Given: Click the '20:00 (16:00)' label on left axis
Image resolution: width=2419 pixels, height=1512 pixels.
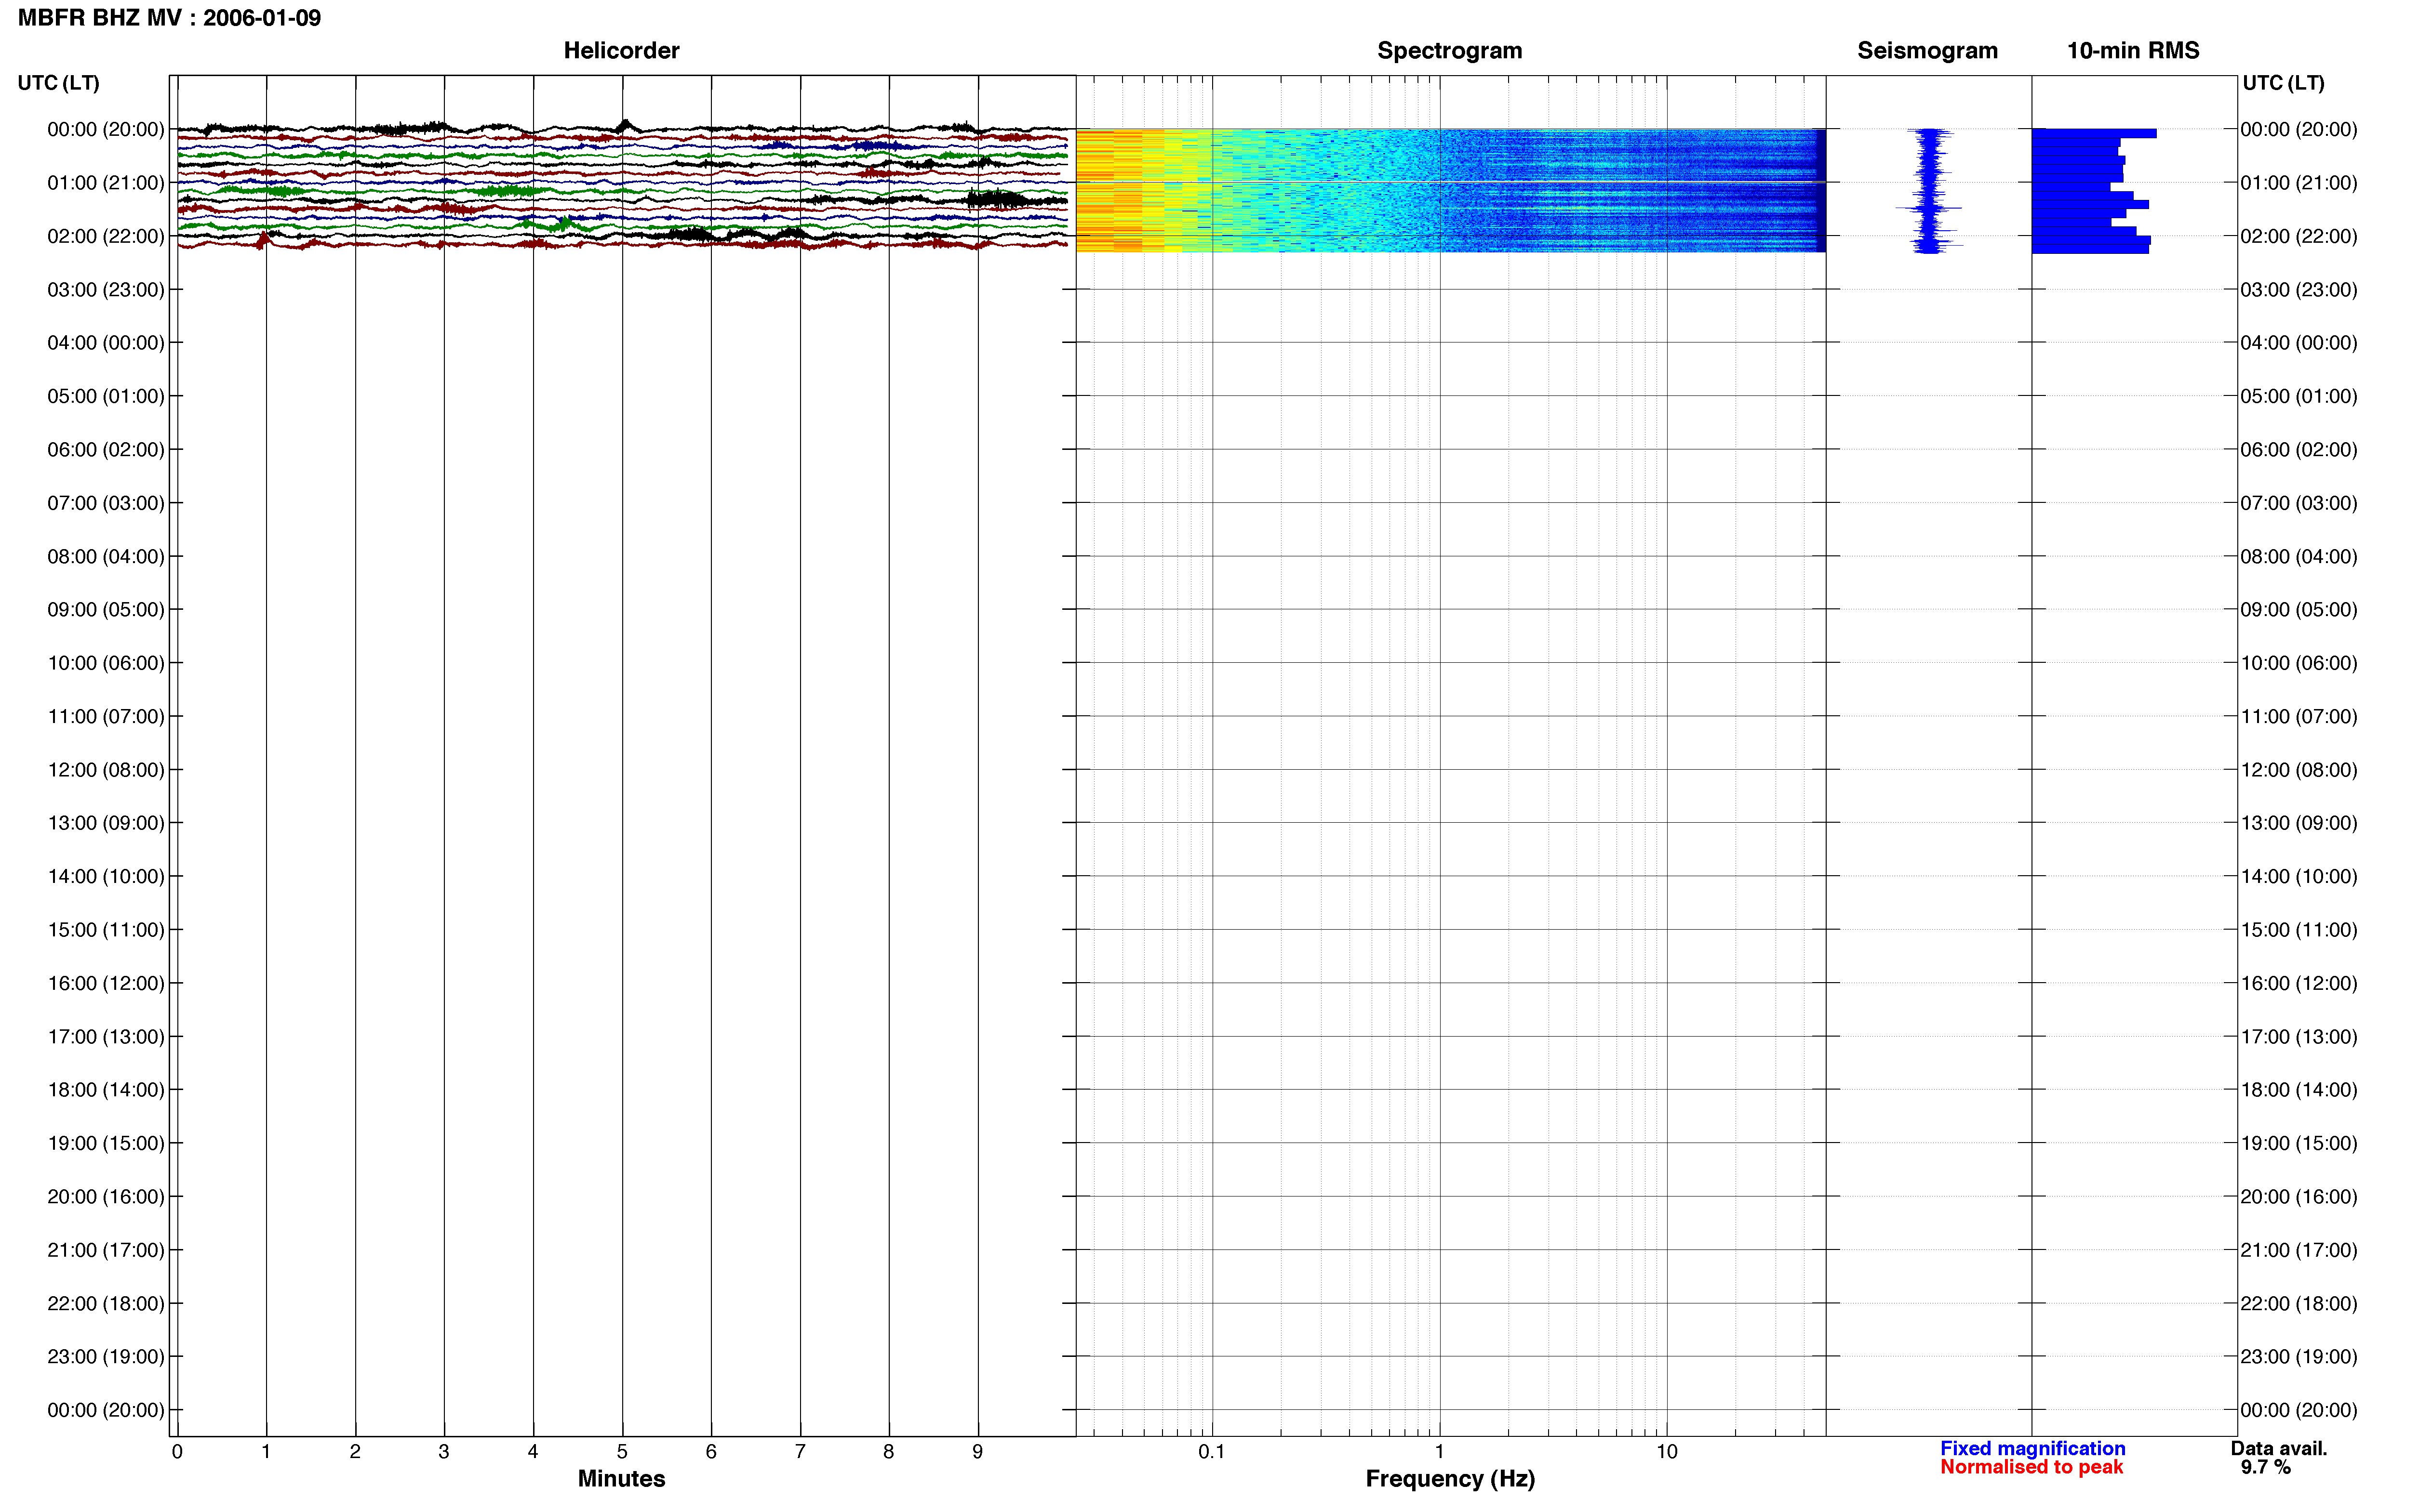Looking at the screenshot, I should coord(106,1197).
